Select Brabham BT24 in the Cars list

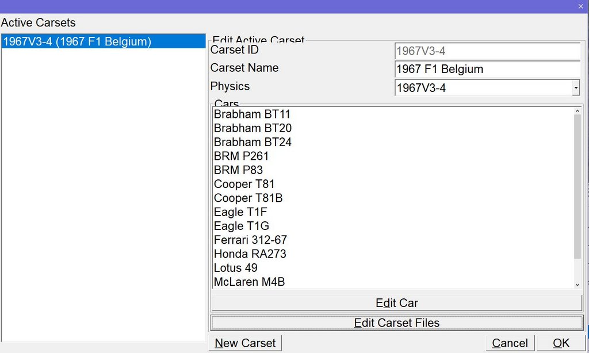[393, 142]
